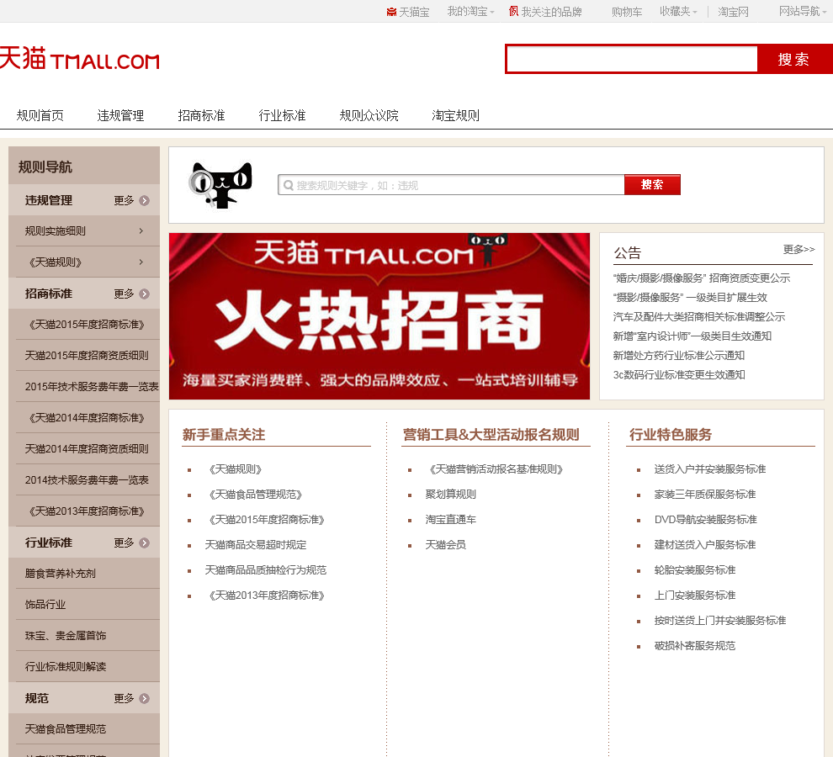Open DVD导航安装服务标准 link
This screenshot has width=833, height=757.
[705, 520]
